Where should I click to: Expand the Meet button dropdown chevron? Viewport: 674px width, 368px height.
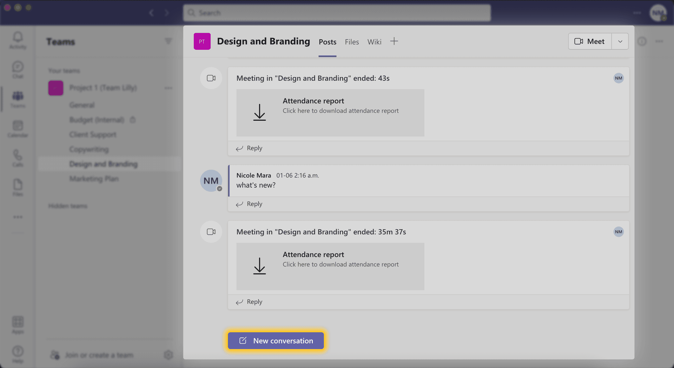(x=620, y=41)
